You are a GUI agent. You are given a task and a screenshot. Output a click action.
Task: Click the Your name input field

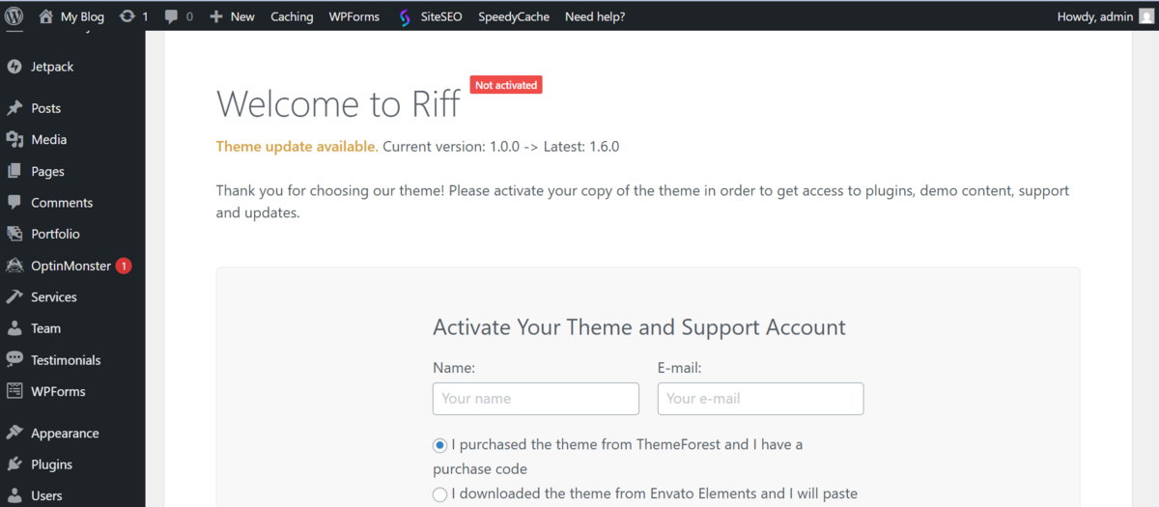535,399
